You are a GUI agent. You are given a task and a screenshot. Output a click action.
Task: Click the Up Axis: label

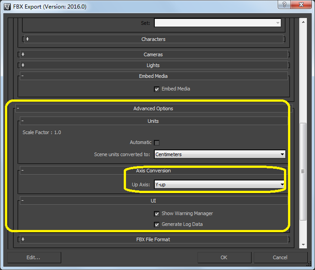point(141,184)
